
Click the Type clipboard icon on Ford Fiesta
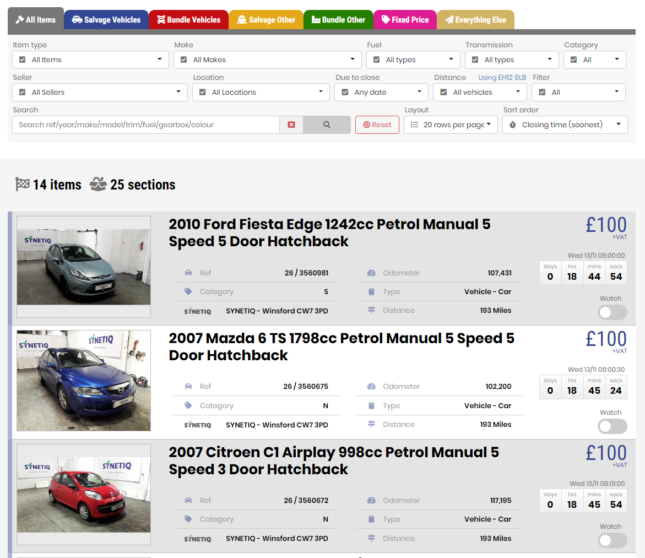point(371,291)
